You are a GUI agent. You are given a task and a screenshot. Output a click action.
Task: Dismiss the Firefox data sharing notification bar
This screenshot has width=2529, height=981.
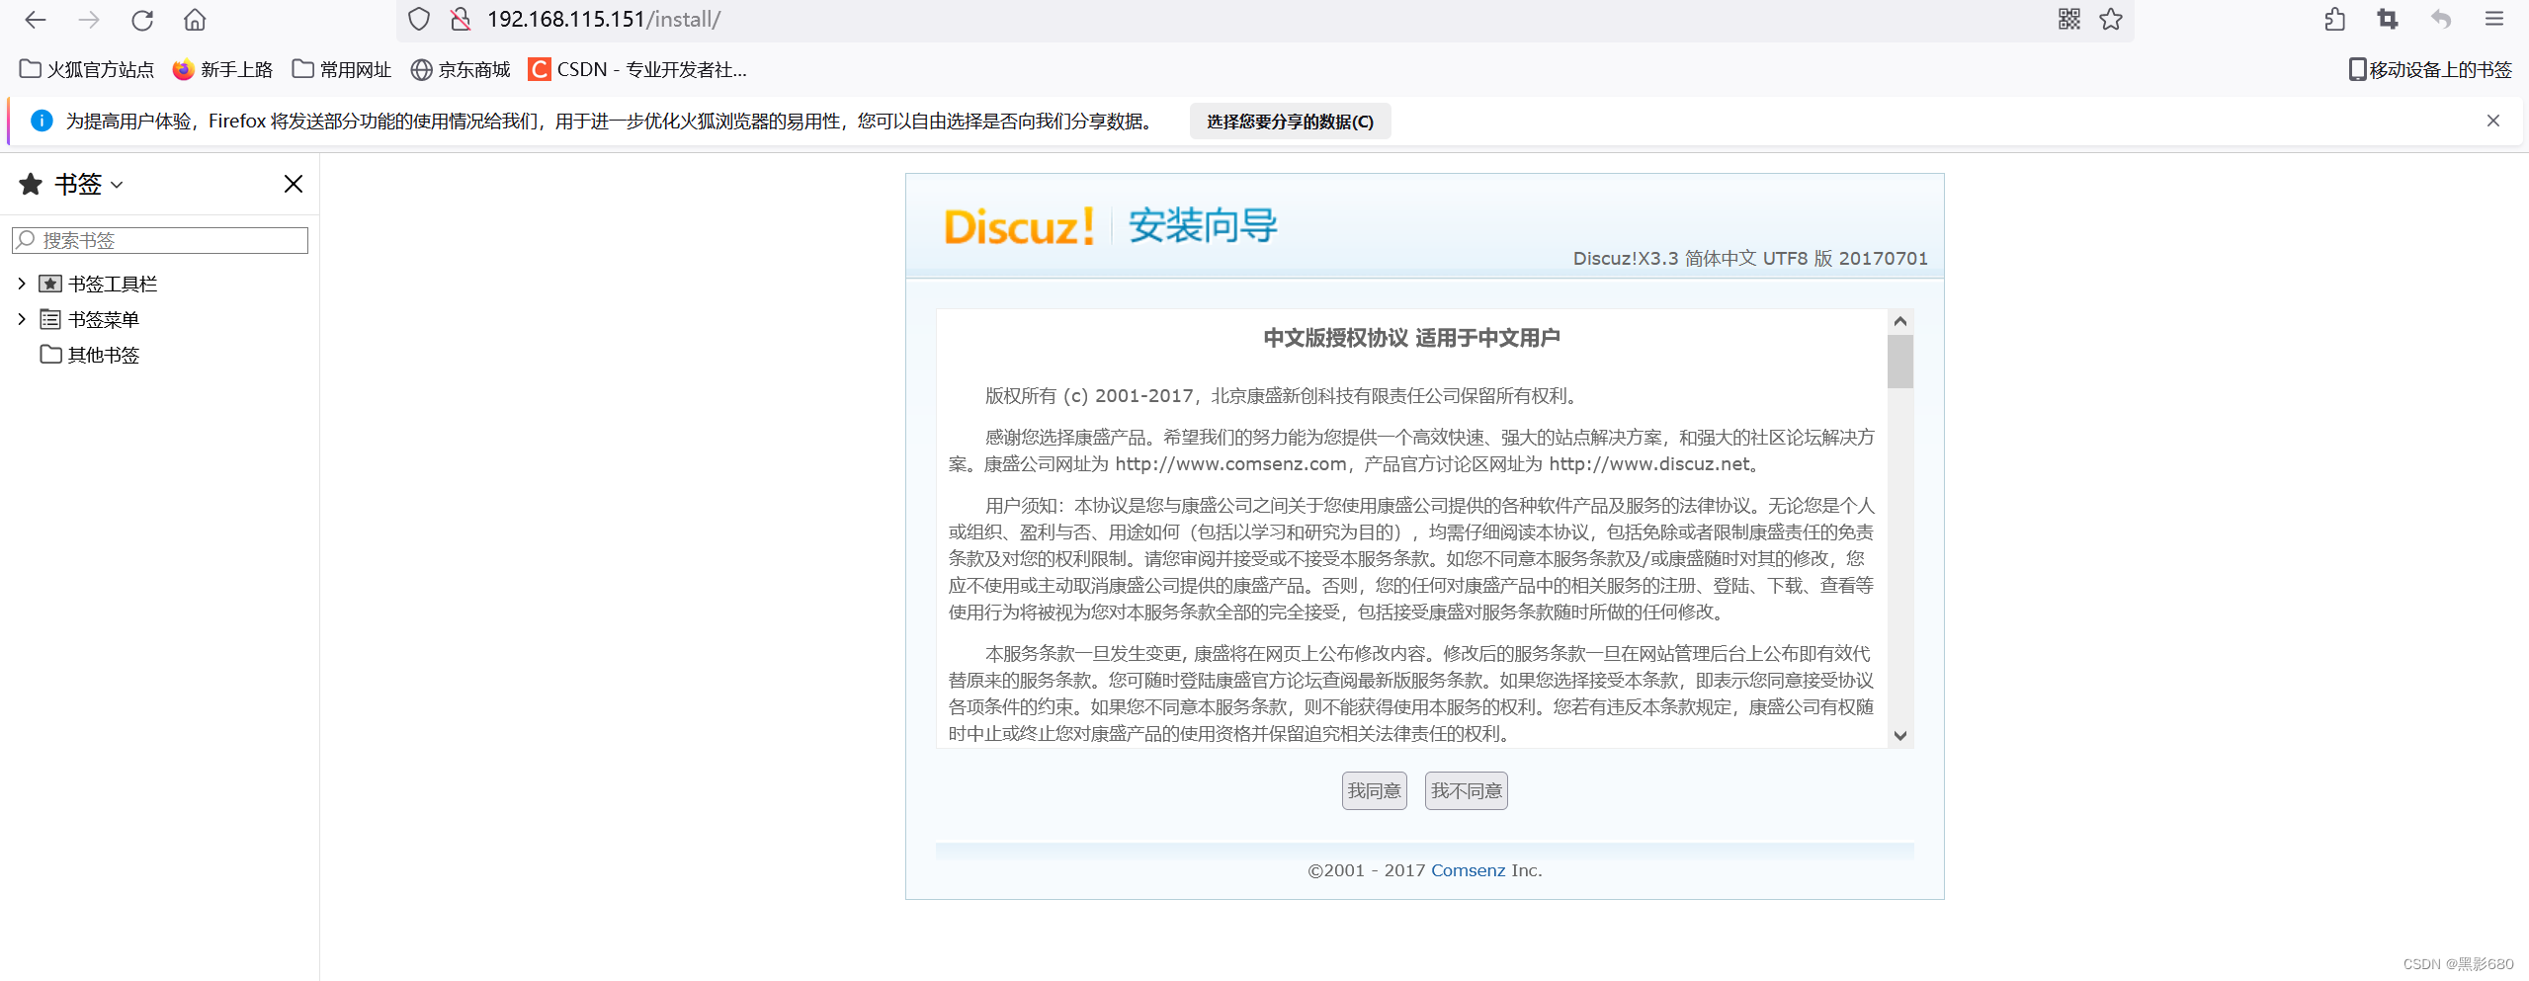coord(2493,121)
